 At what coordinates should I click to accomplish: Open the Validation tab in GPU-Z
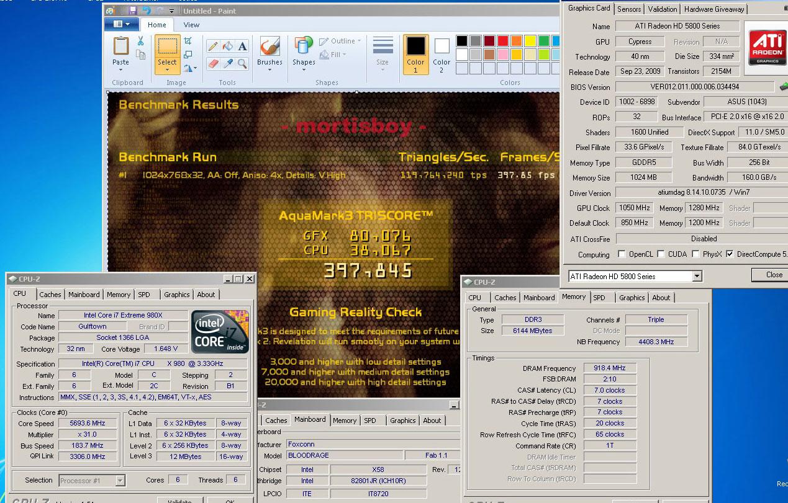663,9
